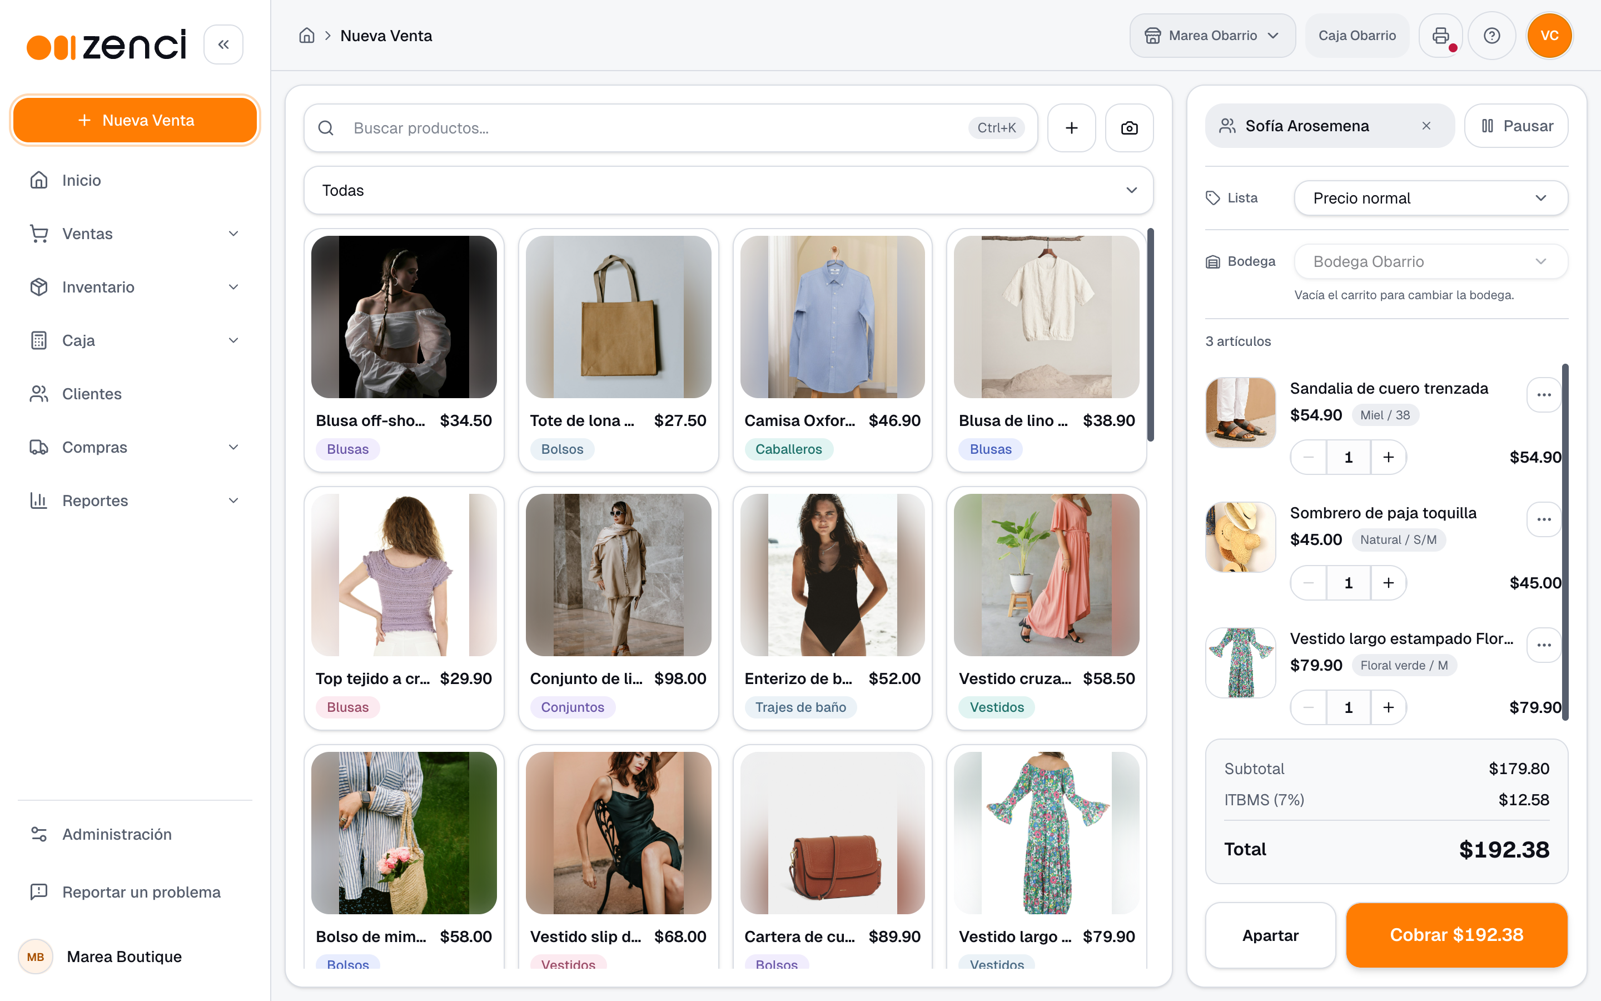The image size is (1601, 1001).
Task: Expand the Caja sidebar menu
Action: (x=135, y=340)
